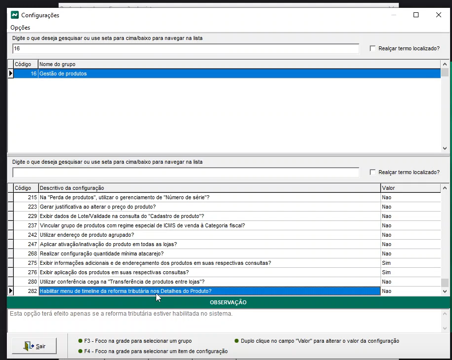Click the "Valor" column header
452x360 pixels.
409,188
